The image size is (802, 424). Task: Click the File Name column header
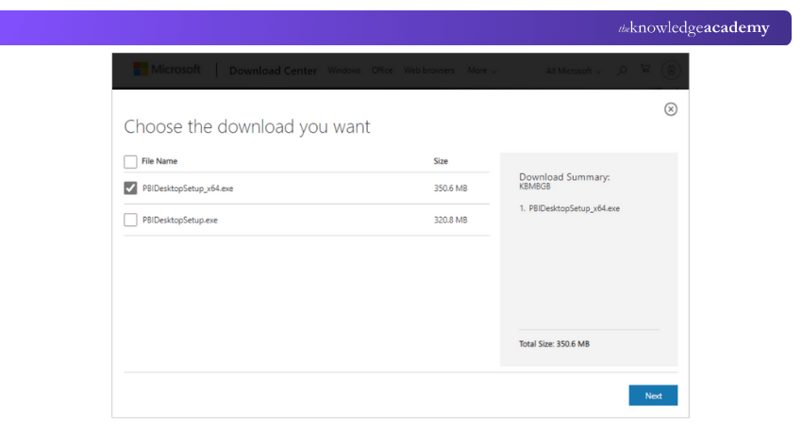[x=159, y=161]
